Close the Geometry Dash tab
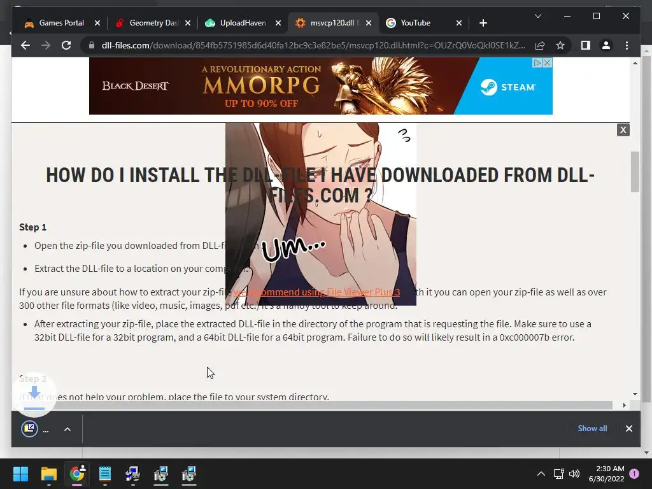Viewport: 652px width, 489px height. [188, 23]
